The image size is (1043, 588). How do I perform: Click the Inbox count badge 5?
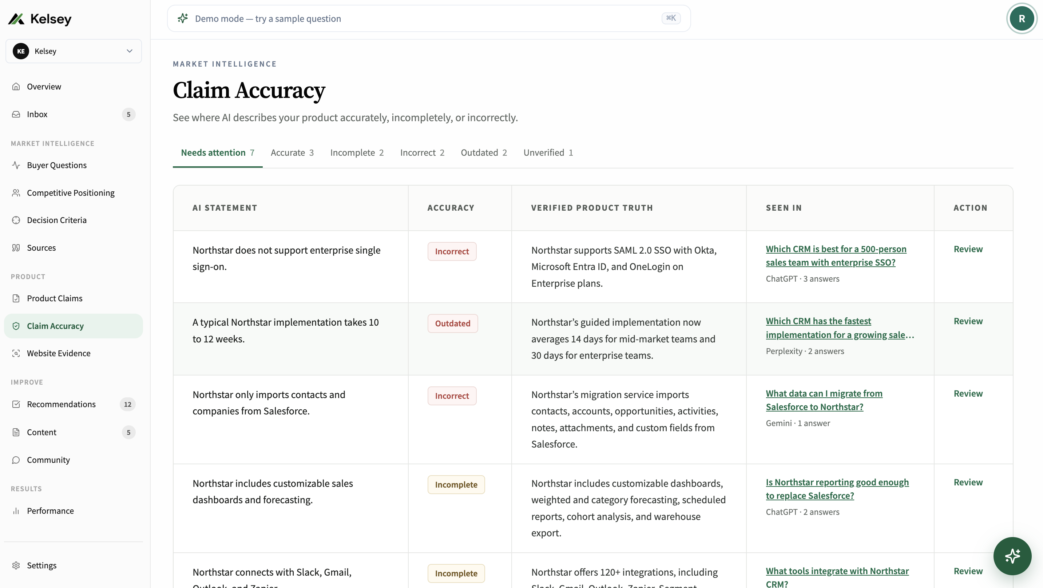[129, 114]
